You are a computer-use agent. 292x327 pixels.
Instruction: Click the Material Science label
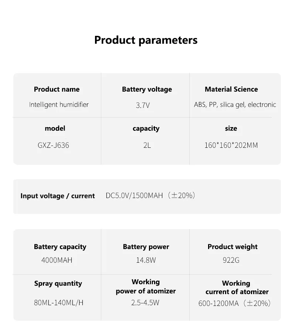click(231, 89)
